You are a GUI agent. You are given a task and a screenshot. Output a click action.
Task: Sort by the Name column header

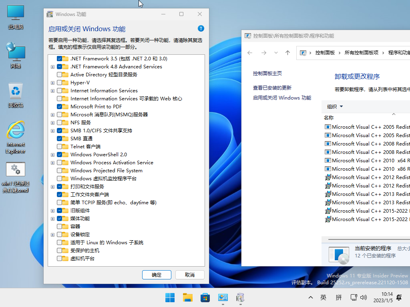click(329, 118)
